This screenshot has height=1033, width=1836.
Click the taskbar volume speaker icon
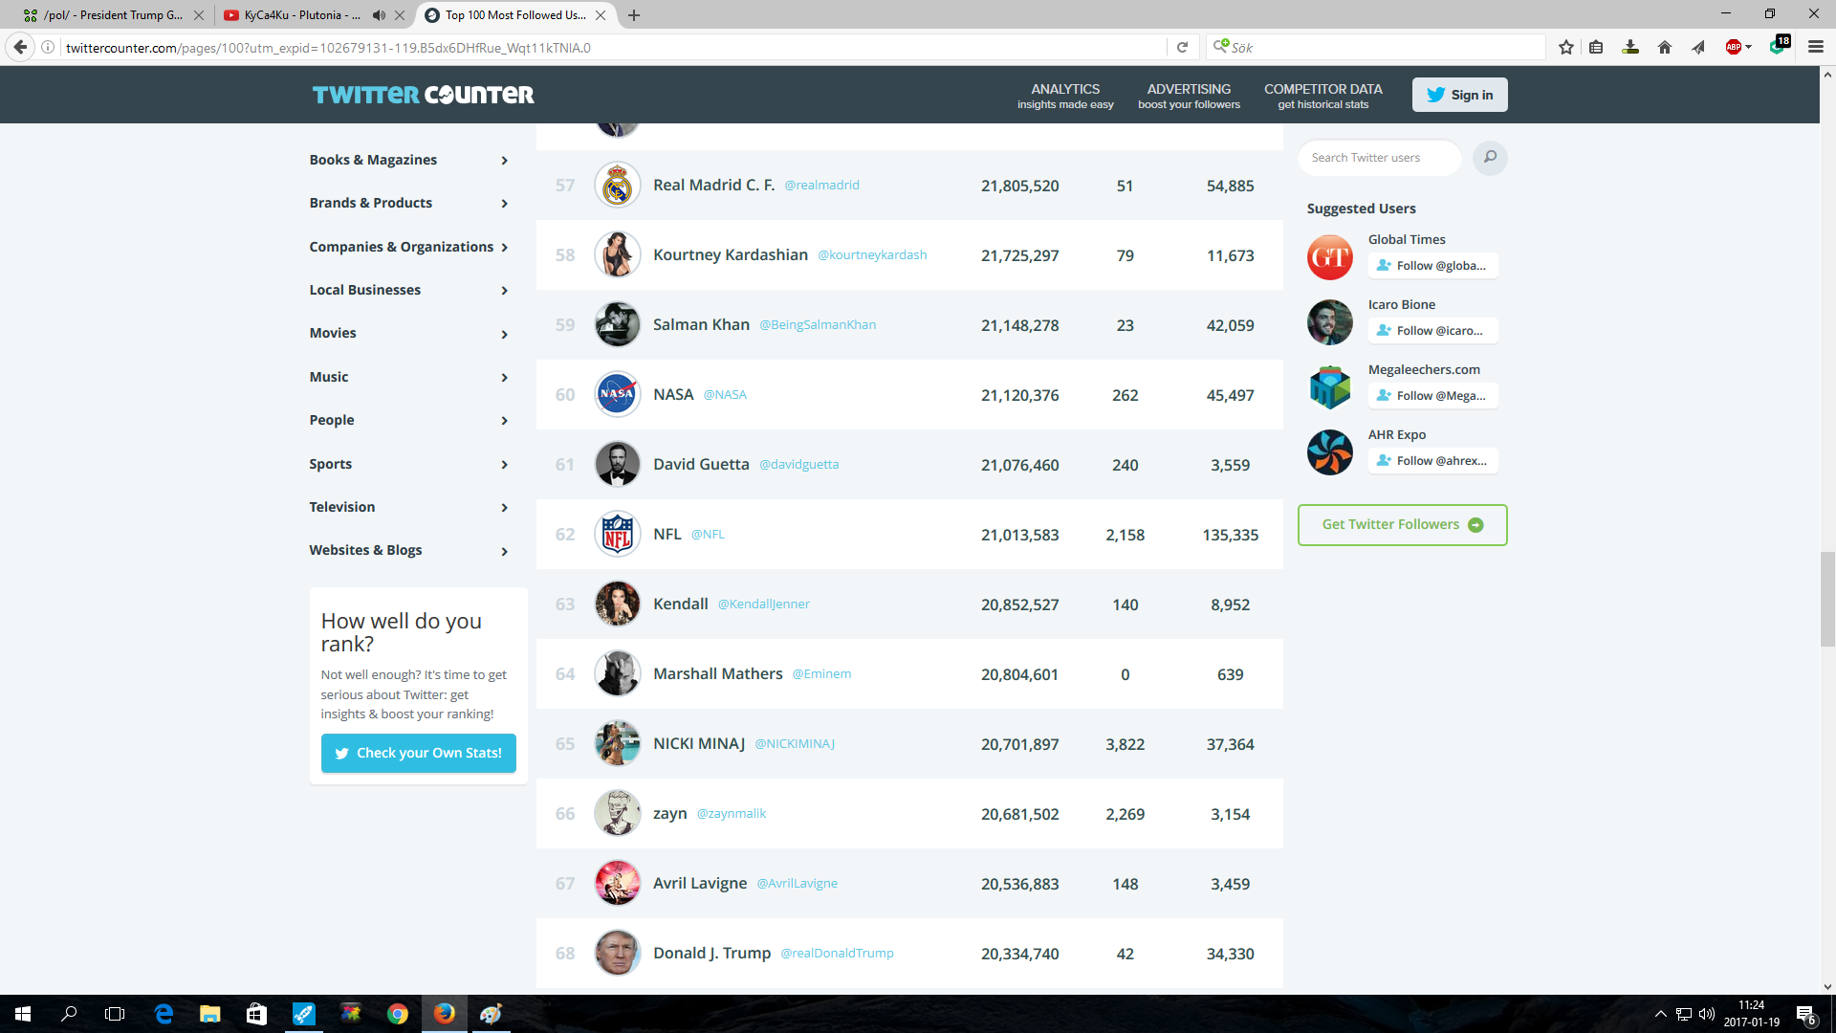1707,1014
